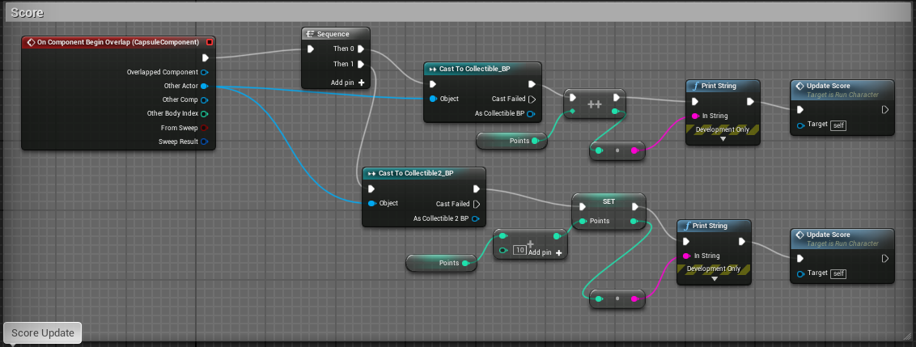Expand the Print String node after the SET node
This screenshot has height=347, width=916.
pos(714,279)
